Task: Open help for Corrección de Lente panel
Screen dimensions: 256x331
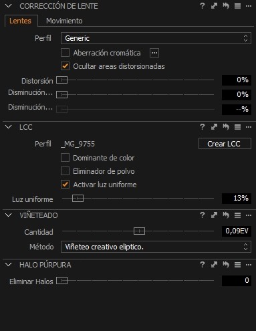Action: click(203, 6)
